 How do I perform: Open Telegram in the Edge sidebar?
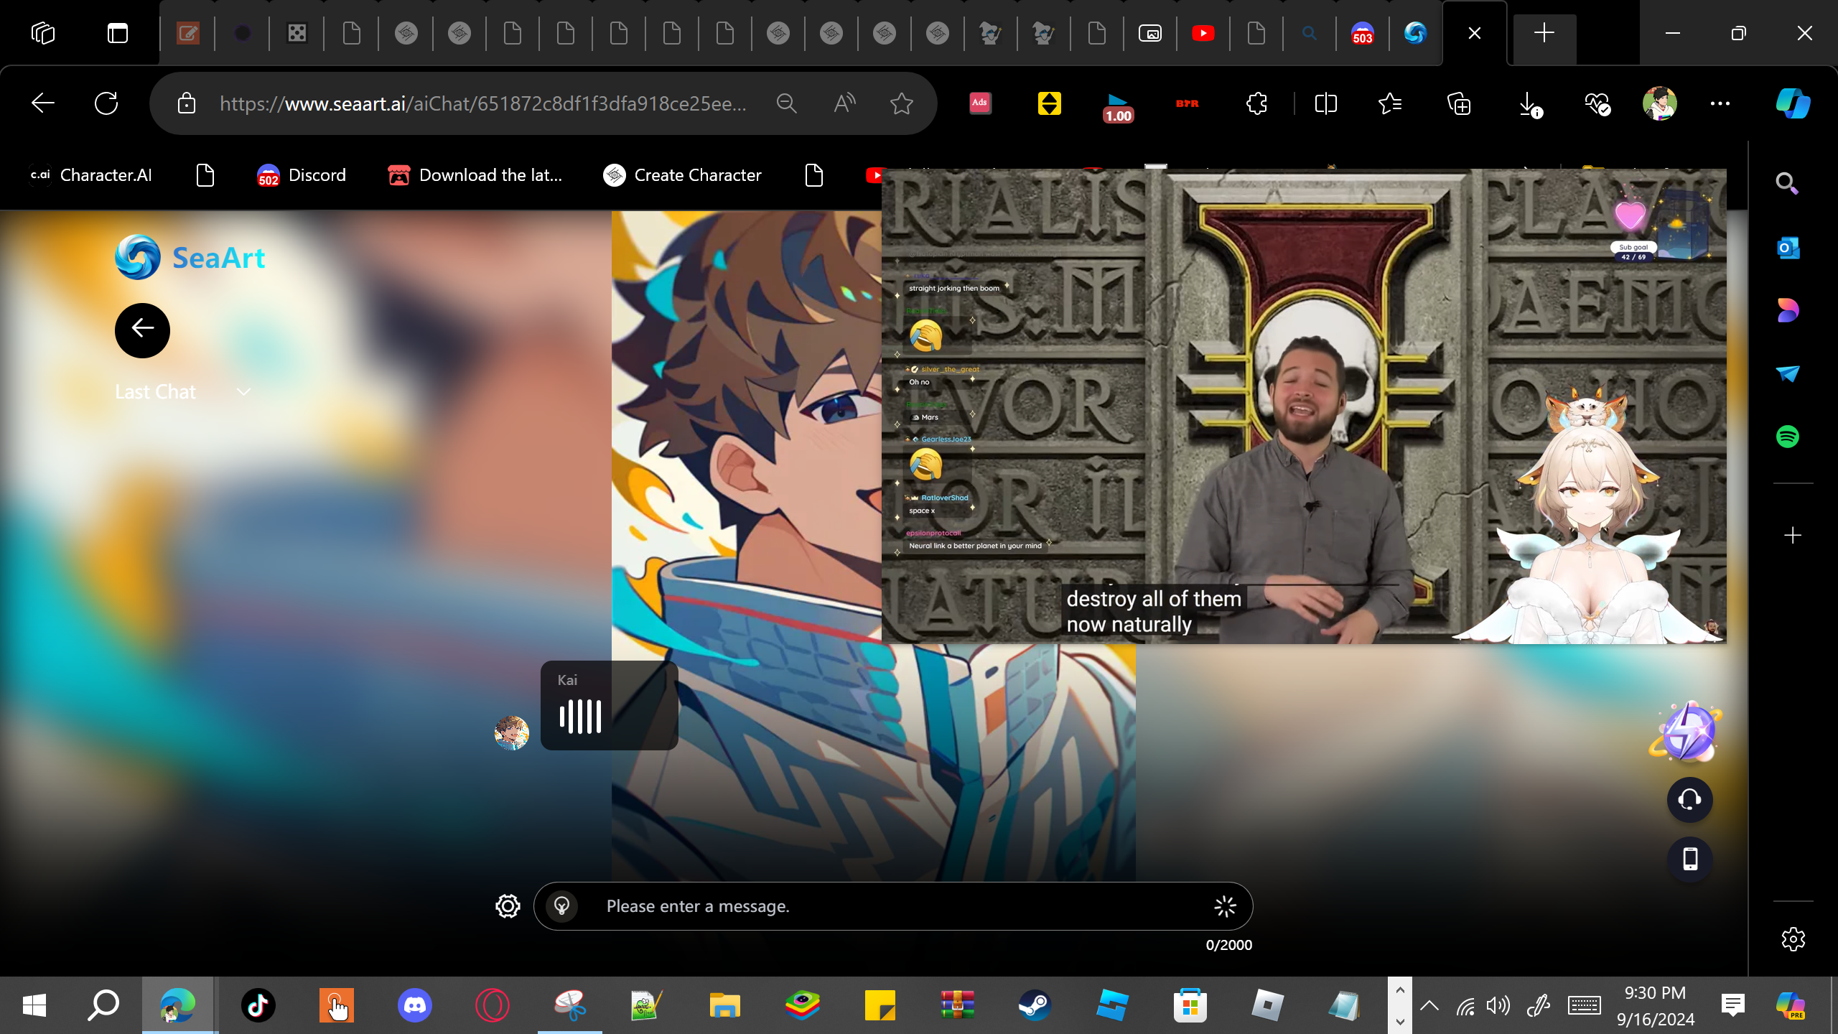[1788, 373]
